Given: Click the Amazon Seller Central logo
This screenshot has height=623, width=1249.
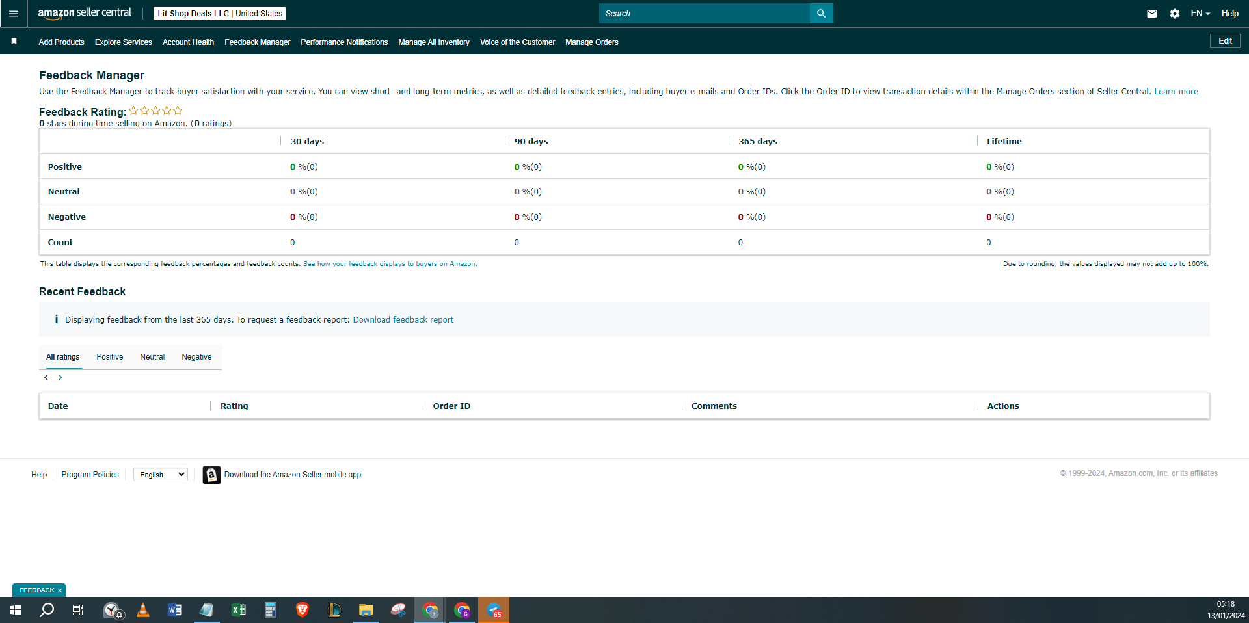Looking at the screenshot, I should click(85, 13).
